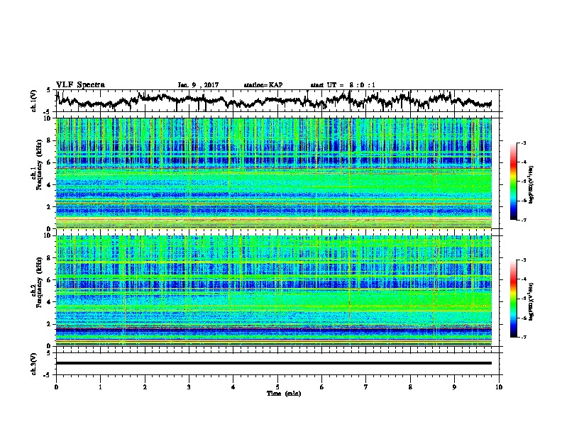The height and width of the screenshot is (434, 562).
Task: Select the date text "Jan. 9, 2017"
Action: tap(198, 85)
